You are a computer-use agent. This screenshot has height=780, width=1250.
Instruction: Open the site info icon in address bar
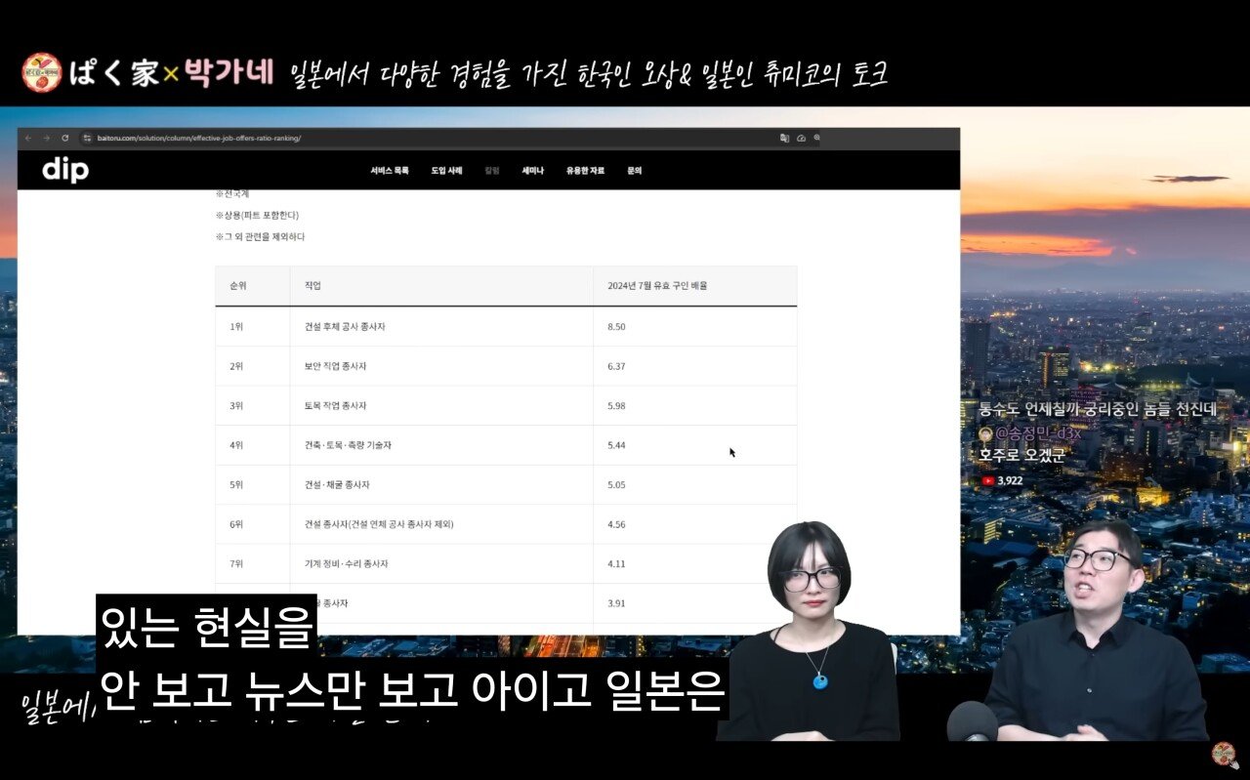(87, 139)
